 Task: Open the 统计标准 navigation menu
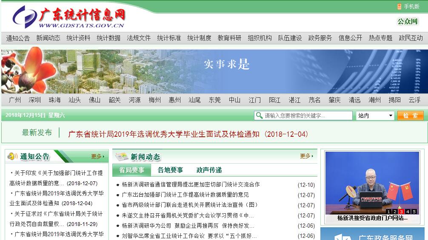(169, 38)
